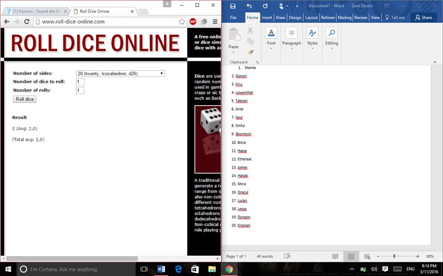This screenshot has width=443, height=276.
Task: Click the Number of rolls field
Action: click(x=80, y=91)
